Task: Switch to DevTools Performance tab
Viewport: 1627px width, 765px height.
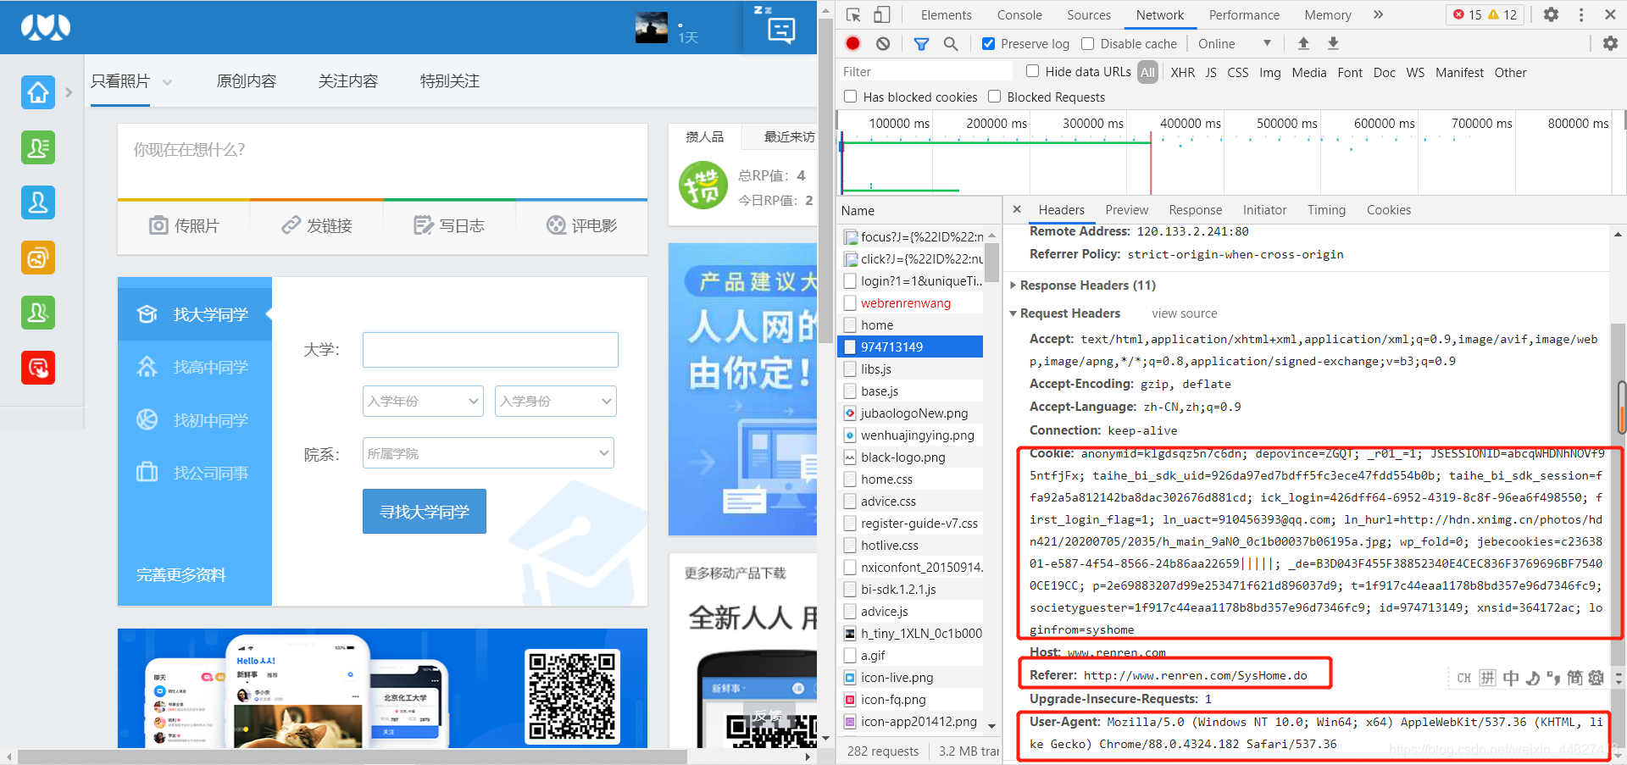Action: [1244, 14]
